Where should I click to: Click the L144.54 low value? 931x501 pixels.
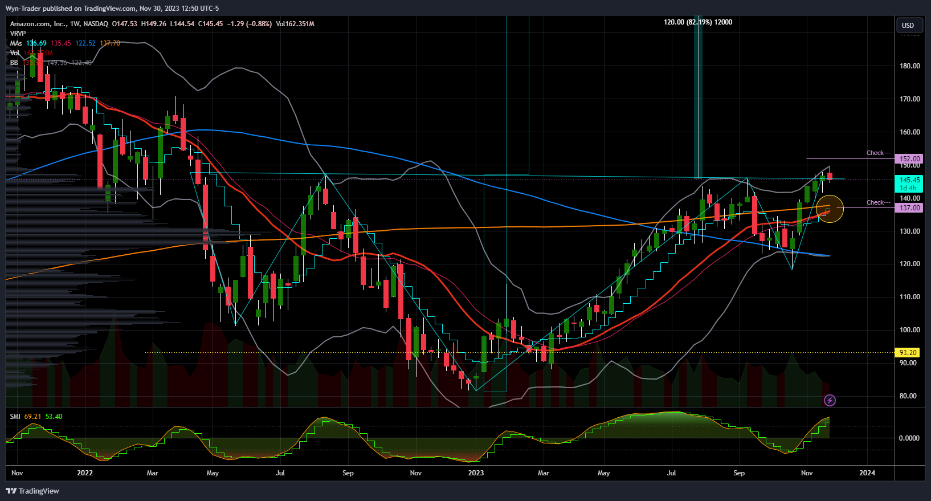click(x=182, y=24)
